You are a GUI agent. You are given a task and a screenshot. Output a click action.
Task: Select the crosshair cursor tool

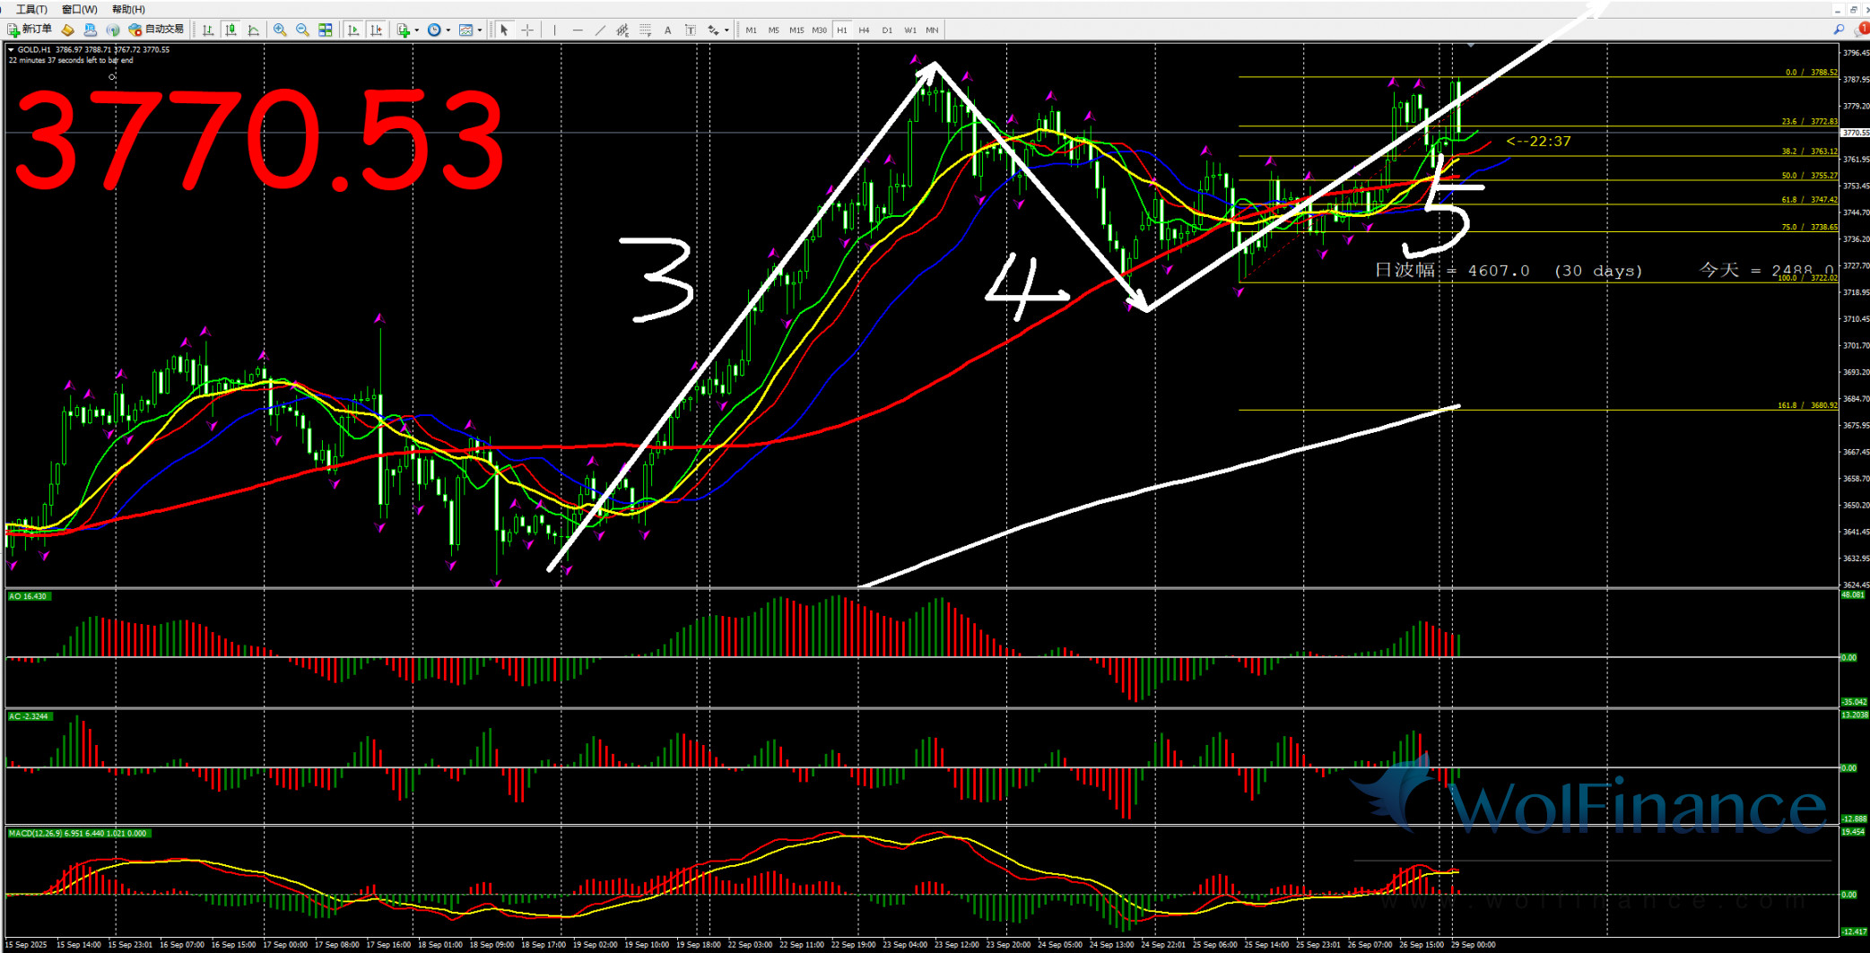pyautogui.click(x=527, y=30)
